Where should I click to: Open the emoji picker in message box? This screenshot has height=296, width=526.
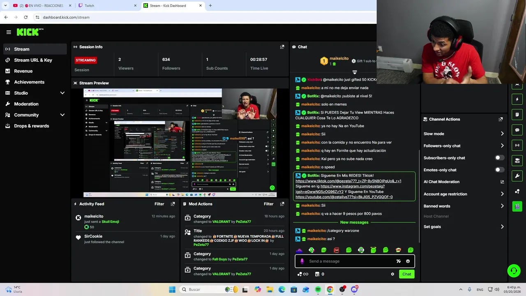point(408,261)
